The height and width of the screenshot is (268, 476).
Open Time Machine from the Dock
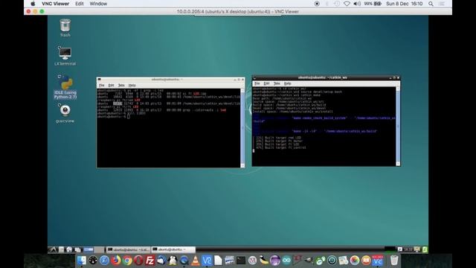332,261
